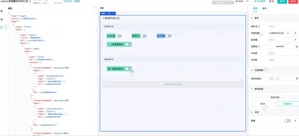Select the 页面 label on selection toolbar

click(x=103, y=14)
